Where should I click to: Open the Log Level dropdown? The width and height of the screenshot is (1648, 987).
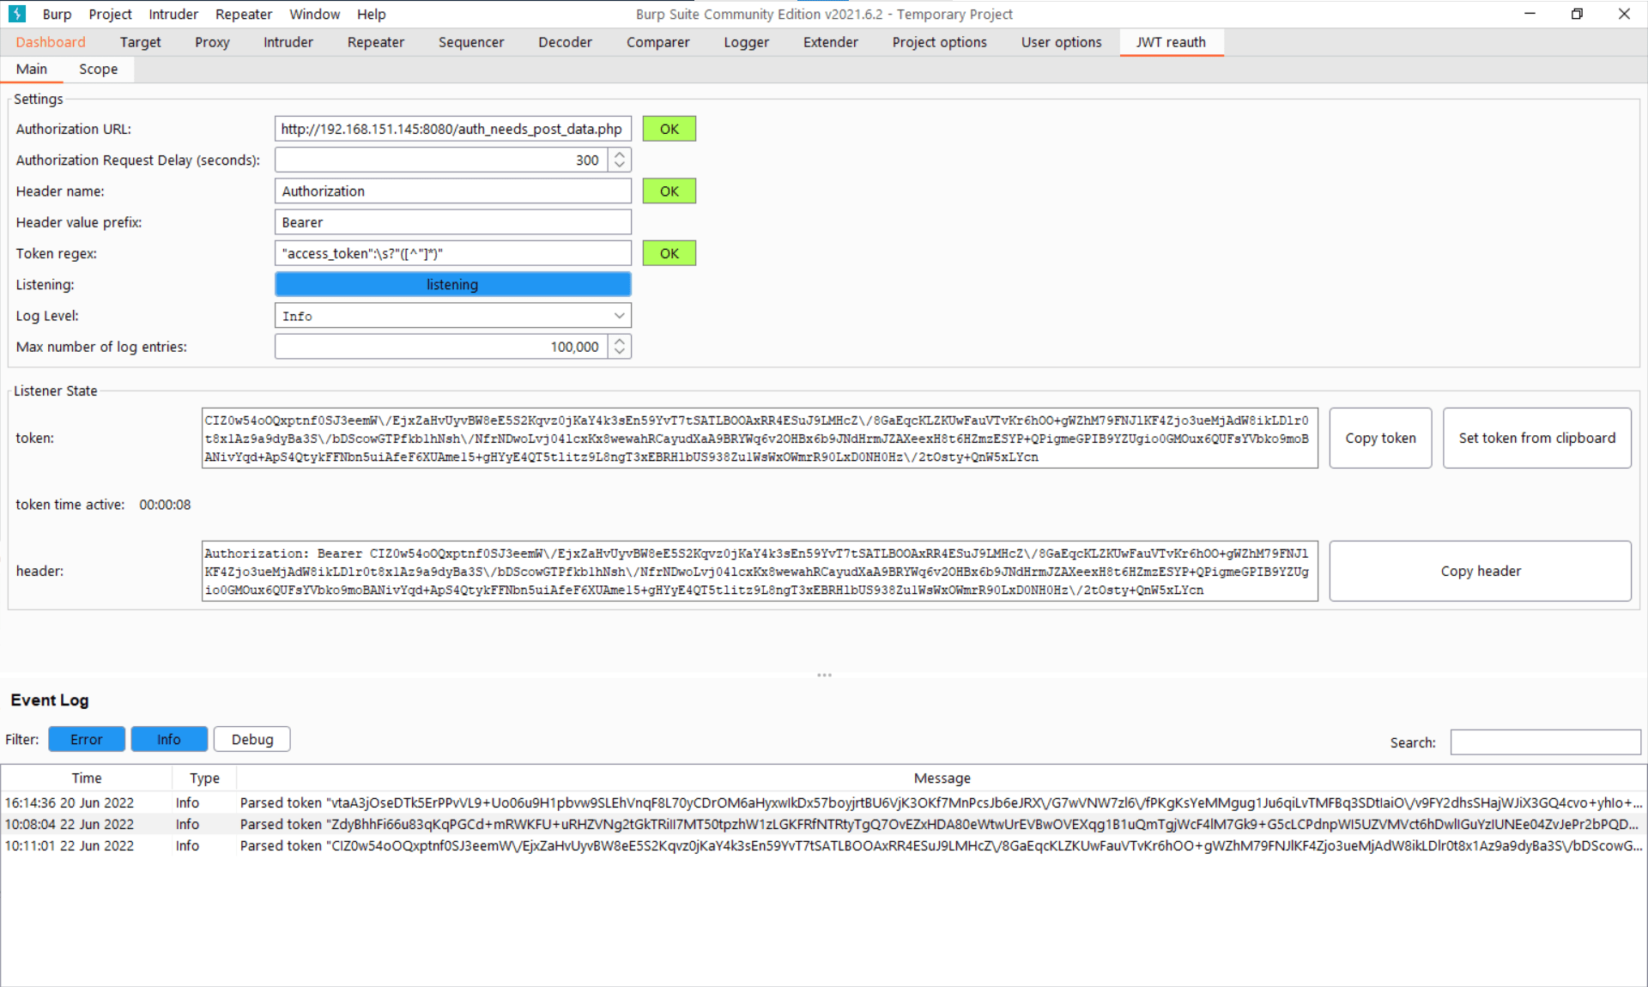[x=452, y=316]
